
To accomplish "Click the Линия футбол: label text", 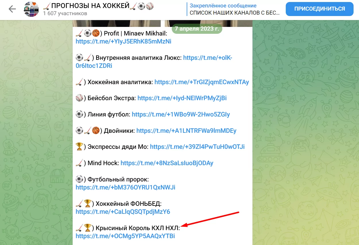I will 109,114.
